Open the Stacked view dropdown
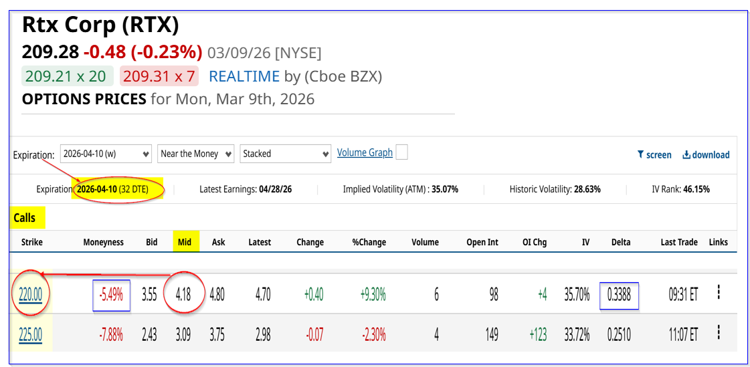Image resolution: width=750 pixels, height=367 pixels. (286, 154)
